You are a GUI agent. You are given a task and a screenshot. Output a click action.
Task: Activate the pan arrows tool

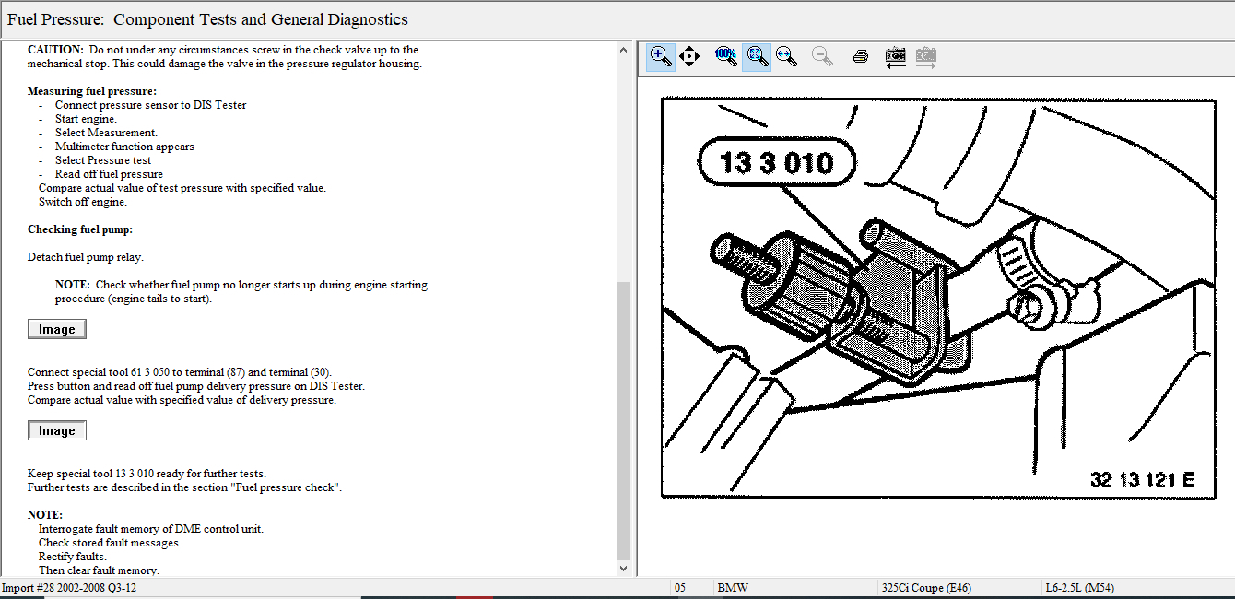pyautogui.click(x=689, y=57)
